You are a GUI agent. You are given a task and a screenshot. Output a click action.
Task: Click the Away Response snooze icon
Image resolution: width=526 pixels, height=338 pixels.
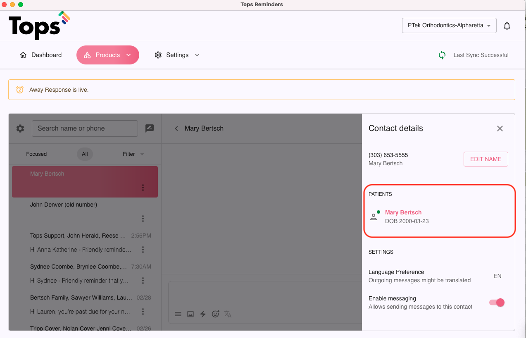pos(20,90)
